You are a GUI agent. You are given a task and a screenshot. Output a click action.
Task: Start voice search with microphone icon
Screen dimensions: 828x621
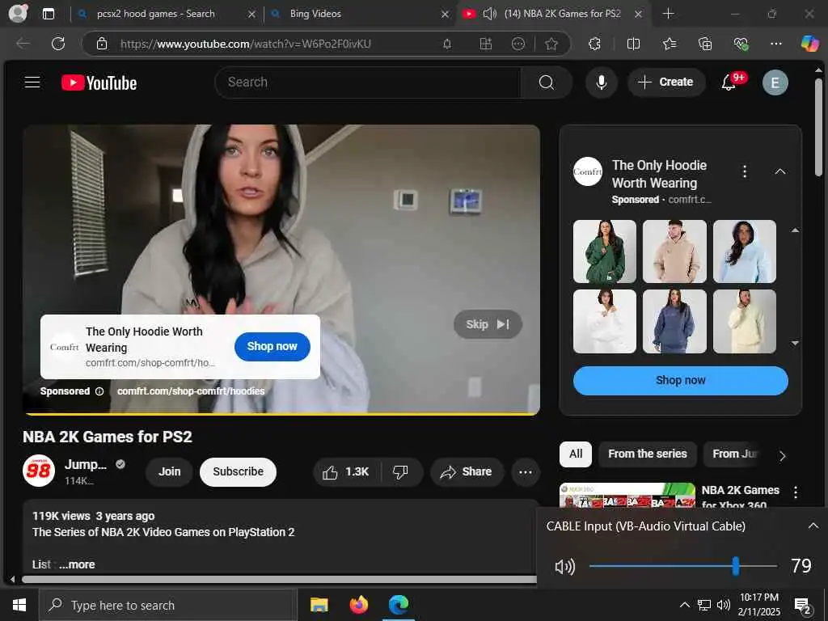601,82
